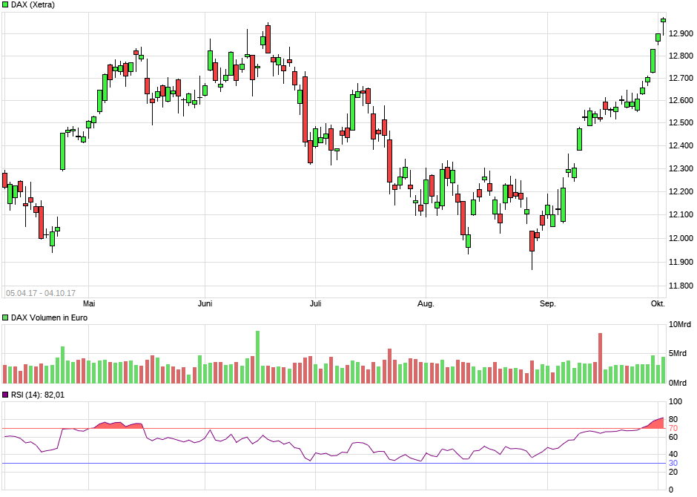Click the Juli label on time axis
The width and height of the screenshot is (697, 497).
point(316,304)
